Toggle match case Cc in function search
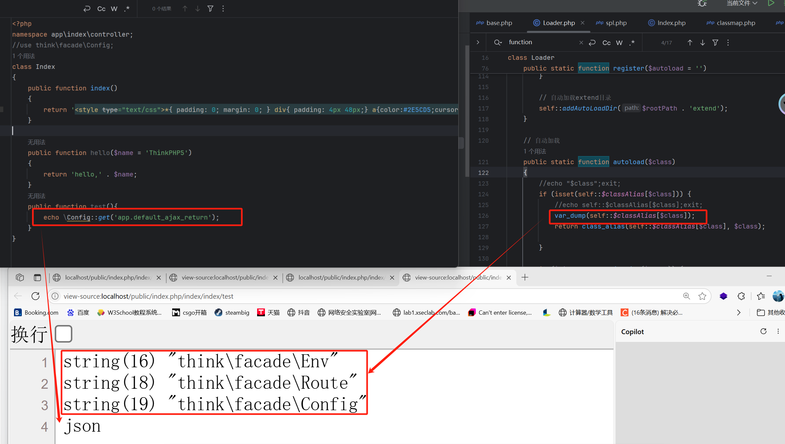This screenshot has width=785, height=444. (606, 43)
